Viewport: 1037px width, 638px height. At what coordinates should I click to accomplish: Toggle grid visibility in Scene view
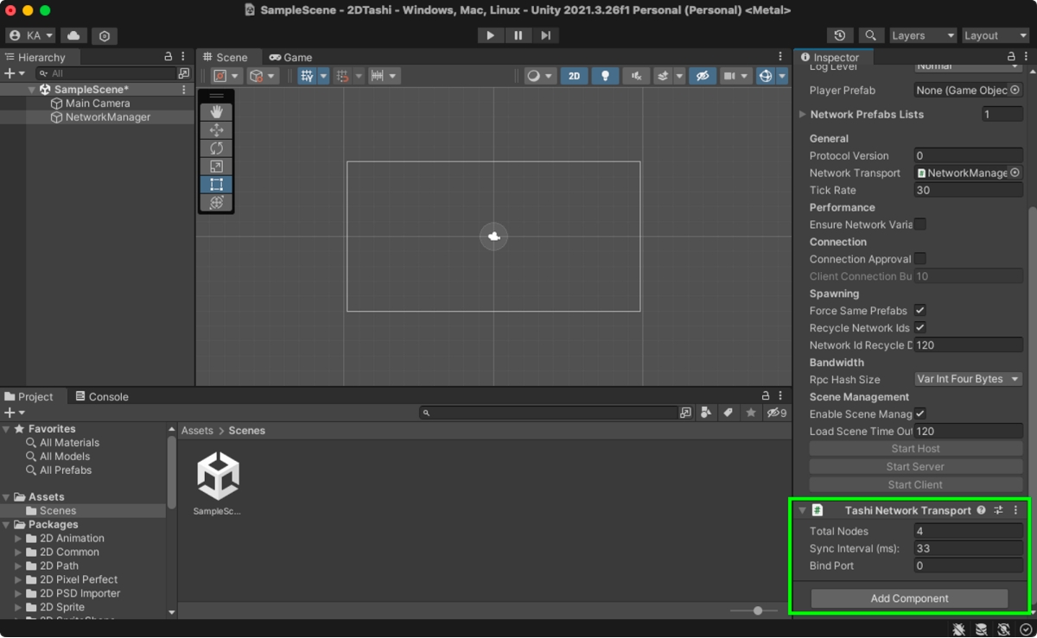pos(307,76)
